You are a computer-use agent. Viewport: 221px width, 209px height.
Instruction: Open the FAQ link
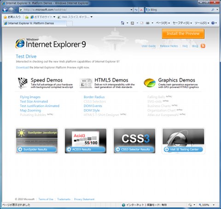[x=185, y=46]
